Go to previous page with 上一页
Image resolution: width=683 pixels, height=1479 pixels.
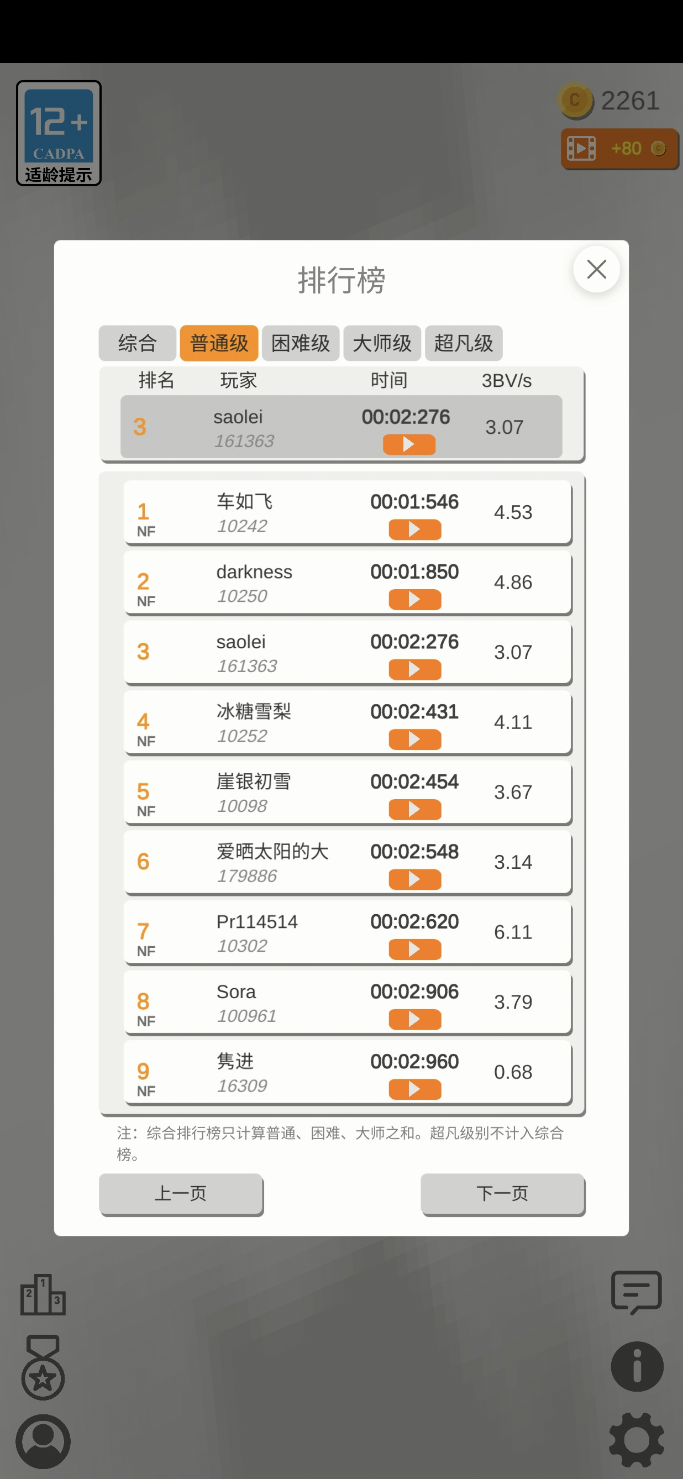181,1194
